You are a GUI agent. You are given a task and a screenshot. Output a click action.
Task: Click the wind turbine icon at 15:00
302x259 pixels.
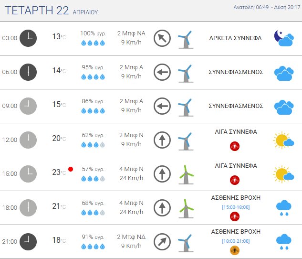186,174
